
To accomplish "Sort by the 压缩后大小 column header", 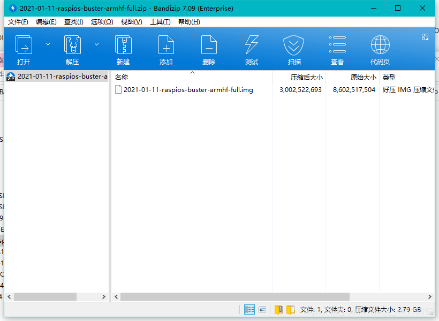I will coord(299,77).
